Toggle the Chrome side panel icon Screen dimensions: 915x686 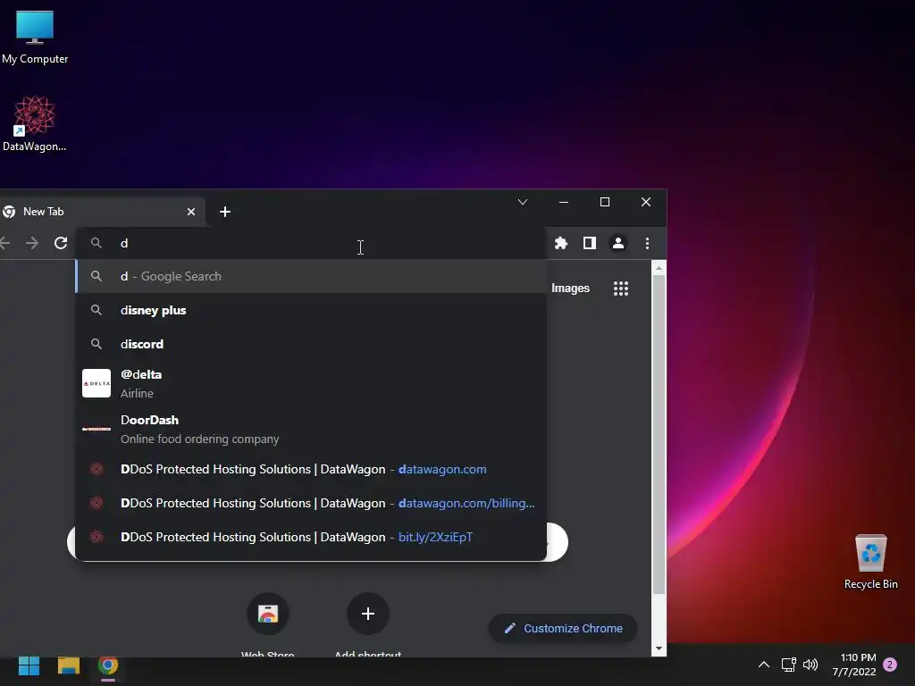click(x=590, y=243)
